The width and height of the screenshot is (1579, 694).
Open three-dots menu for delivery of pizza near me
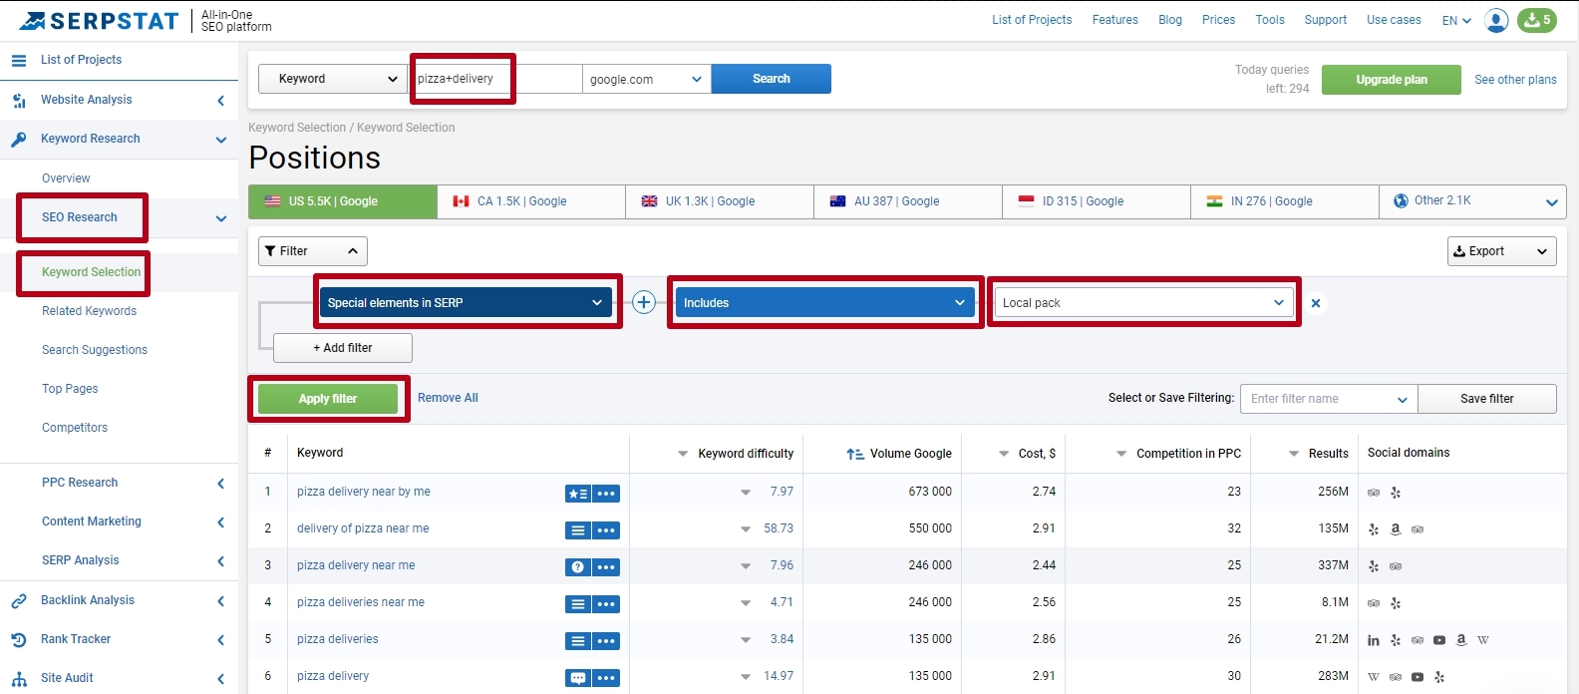point(606,530)
